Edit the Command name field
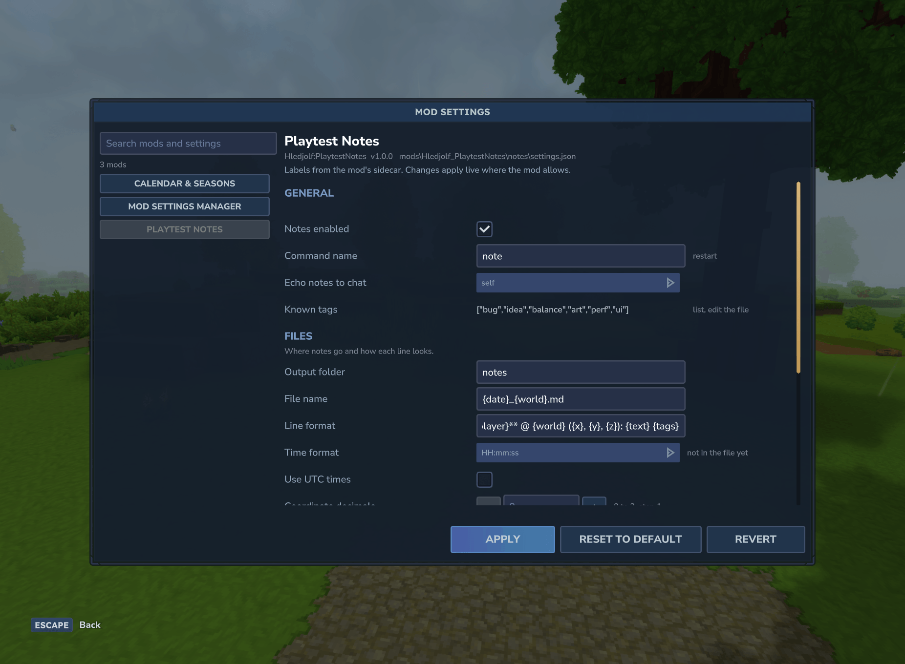The height and width of the screenshot is (664, 905). [581, 256]
